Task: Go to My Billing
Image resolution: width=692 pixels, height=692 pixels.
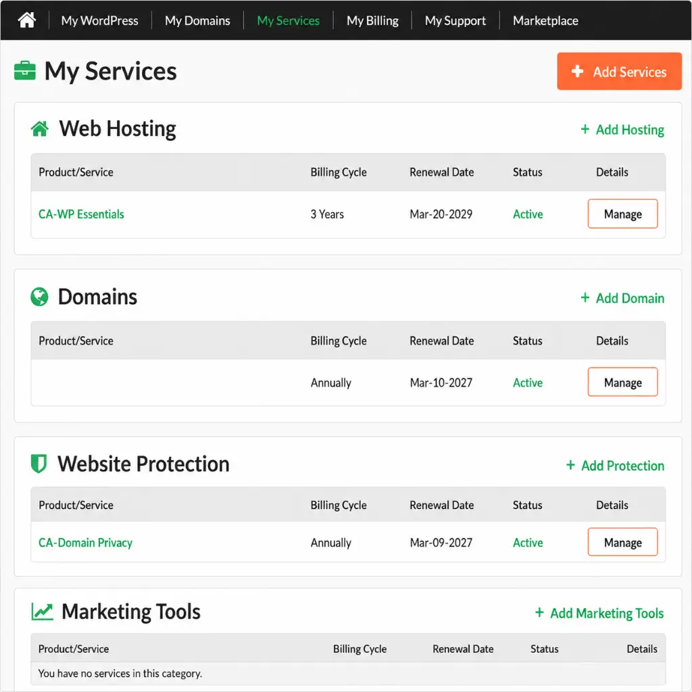Action: (372, 20)
